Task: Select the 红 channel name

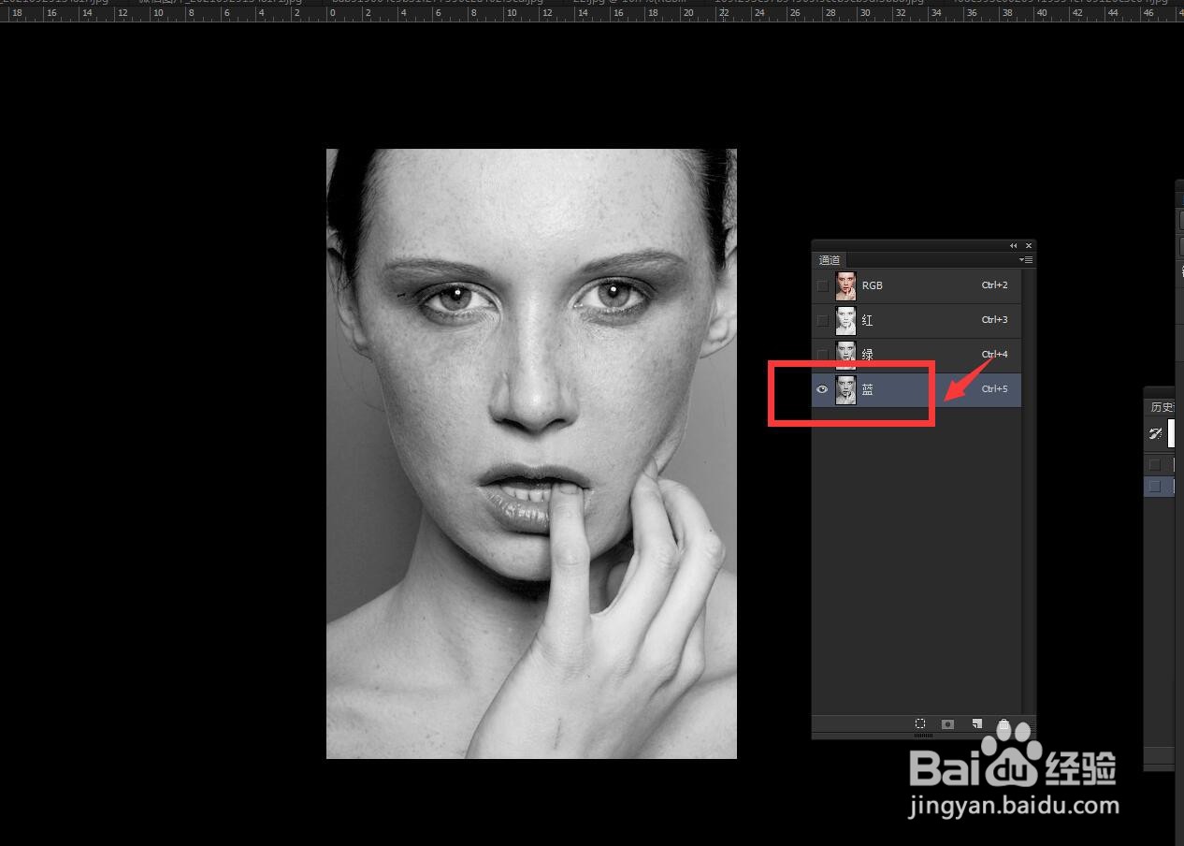Action: click(x=867, y=320)
